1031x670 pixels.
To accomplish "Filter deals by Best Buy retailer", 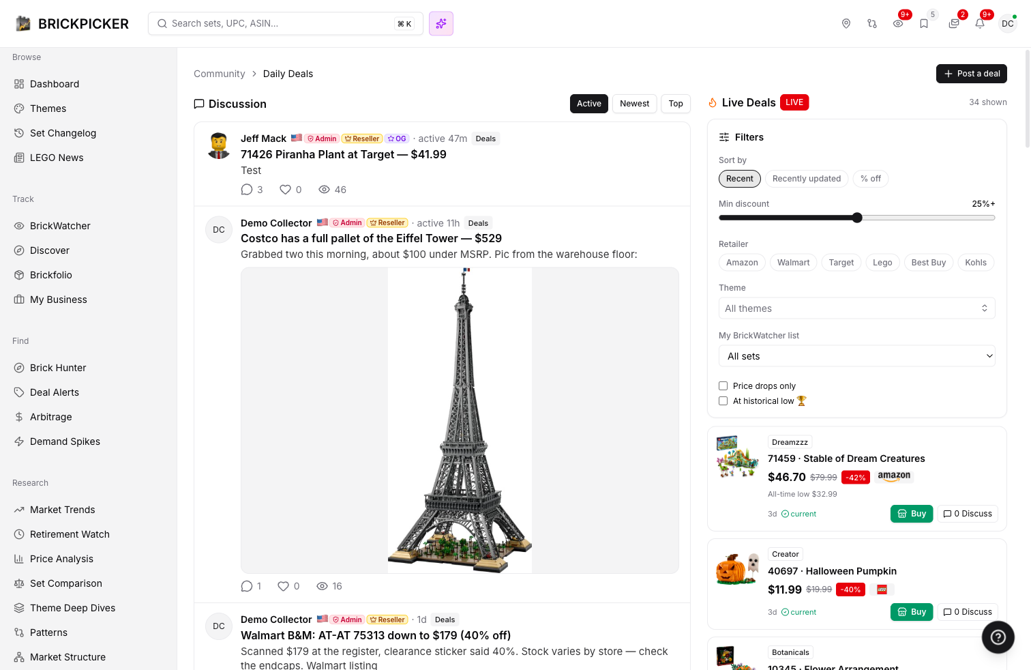I will point(929,263).
